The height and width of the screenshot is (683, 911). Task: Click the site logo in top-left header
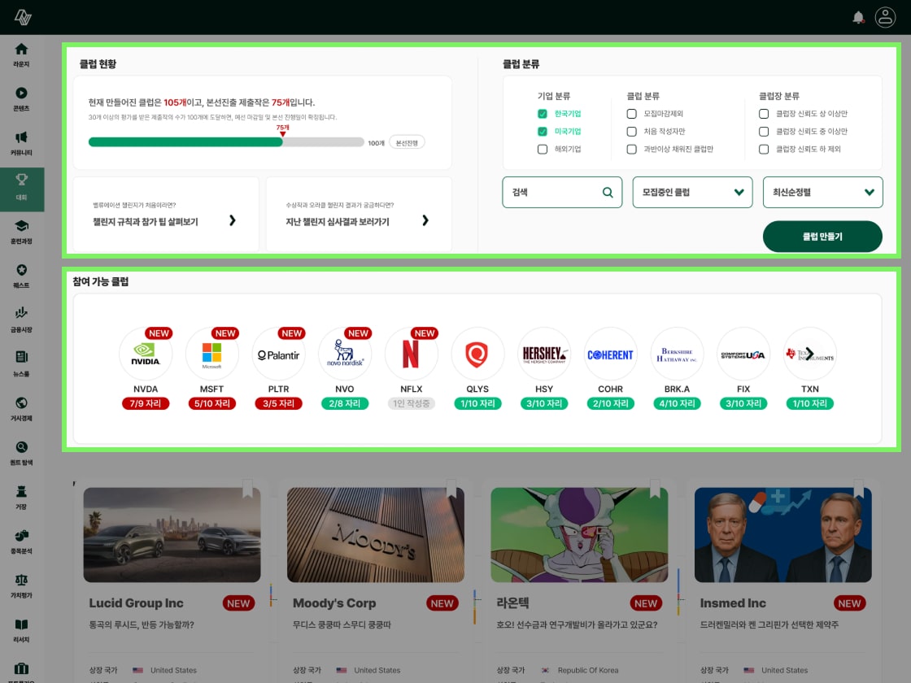click(x=23, y=17)
